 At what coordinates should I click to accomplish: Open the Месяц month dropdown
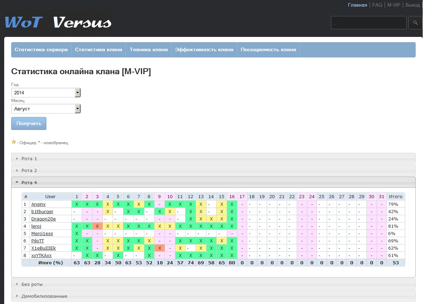tap(46, 109)
